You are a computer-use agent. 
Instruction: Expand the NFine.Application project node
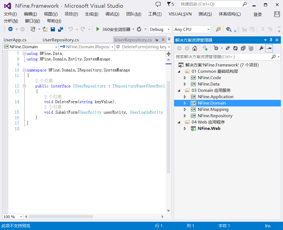coord(185,97)
